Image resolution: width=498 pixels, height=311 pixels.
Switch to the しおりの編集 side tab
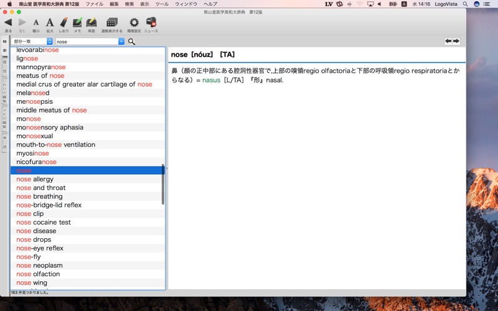click(x=4, y=91)
